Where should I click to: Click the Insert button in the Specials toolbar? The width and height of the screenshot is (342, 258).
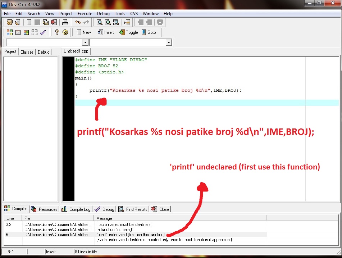[106, 32]
